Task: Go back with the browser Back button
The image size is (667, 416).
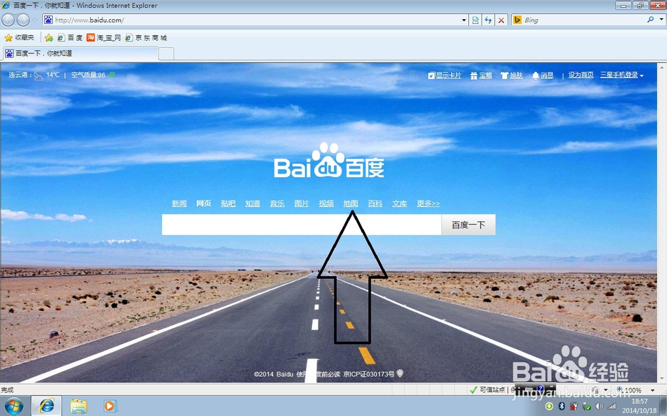Action: [8, 19]
